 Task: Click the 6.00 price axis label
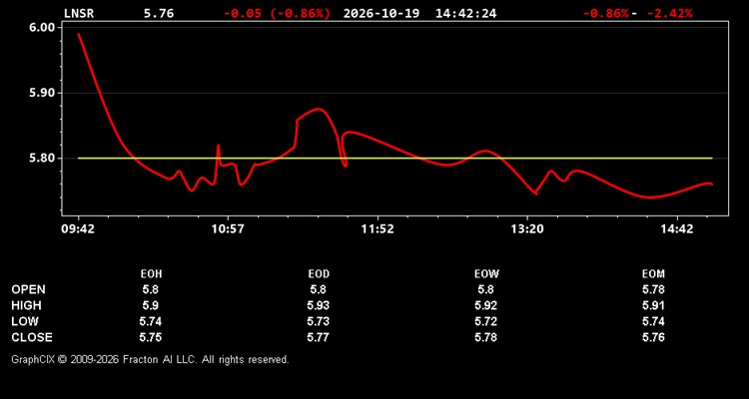(43, 28)
